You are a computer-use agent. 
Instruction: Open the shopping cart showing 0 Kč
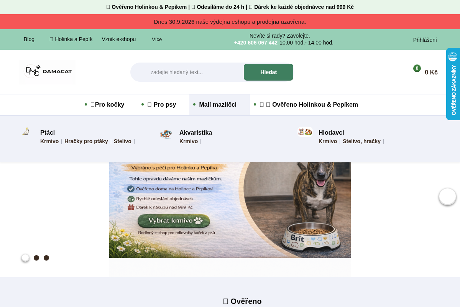click(426, 72)
